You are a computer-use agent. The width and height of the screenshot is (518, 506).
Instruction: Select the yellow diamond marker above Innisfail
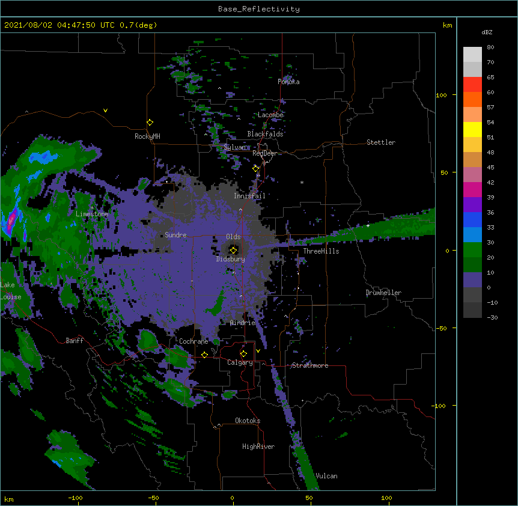coord(255,169)
